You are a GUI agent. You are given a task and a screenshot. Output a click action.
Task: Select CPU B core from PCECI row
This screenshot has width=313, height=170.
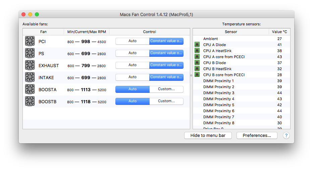(242, 75)
